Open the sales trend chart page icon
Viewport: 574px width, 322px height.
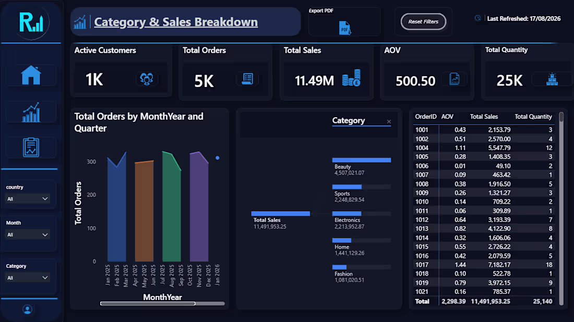(x=31, y=112)
